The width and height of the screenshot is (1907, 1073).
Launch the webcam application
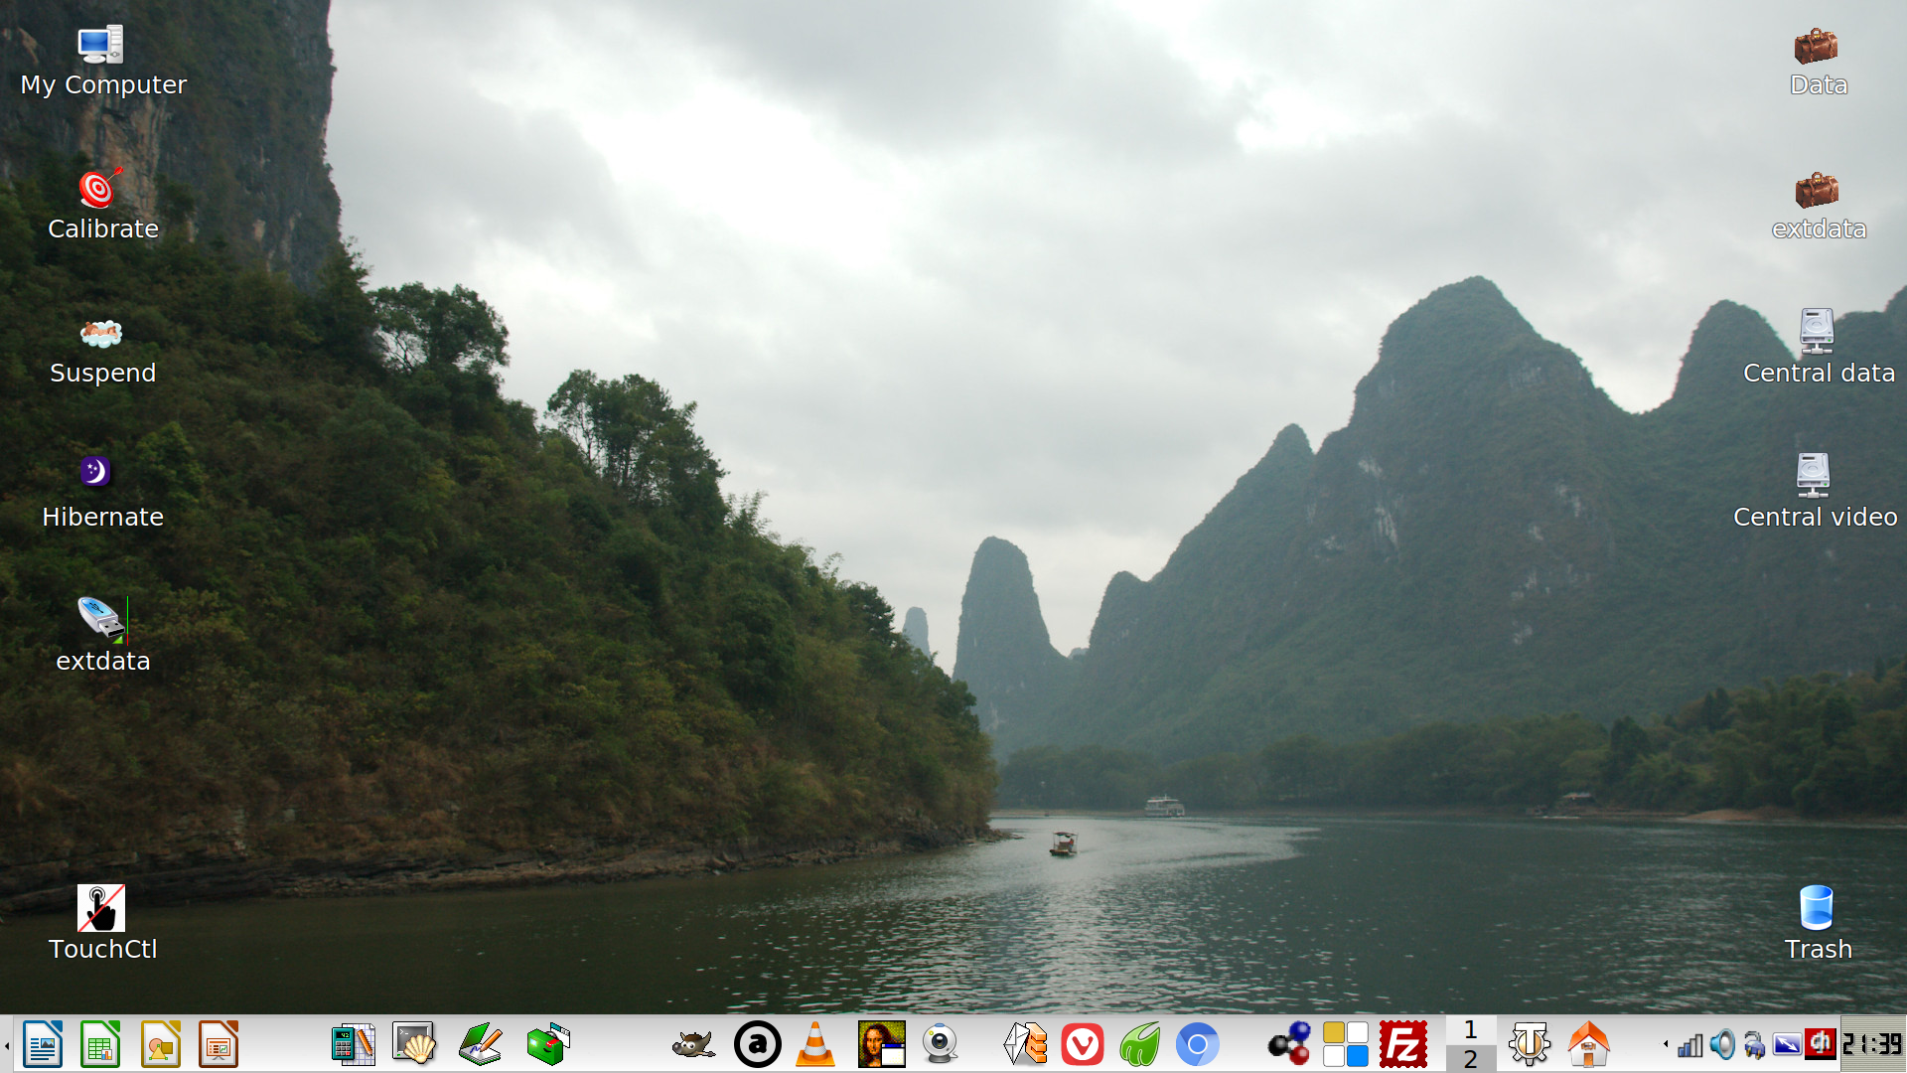(940, 1044)
